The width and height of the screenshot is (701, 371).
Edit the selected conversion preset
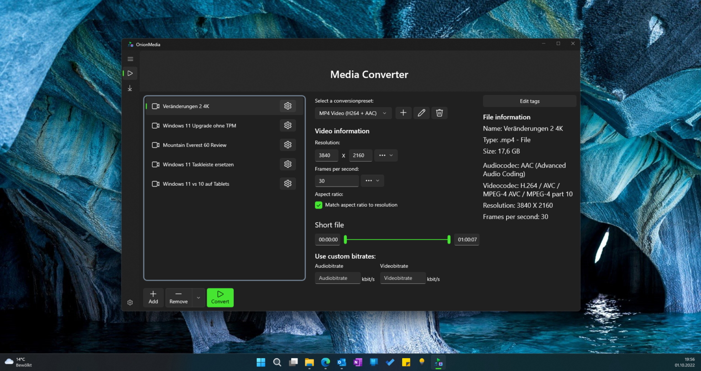click(421, 113)
